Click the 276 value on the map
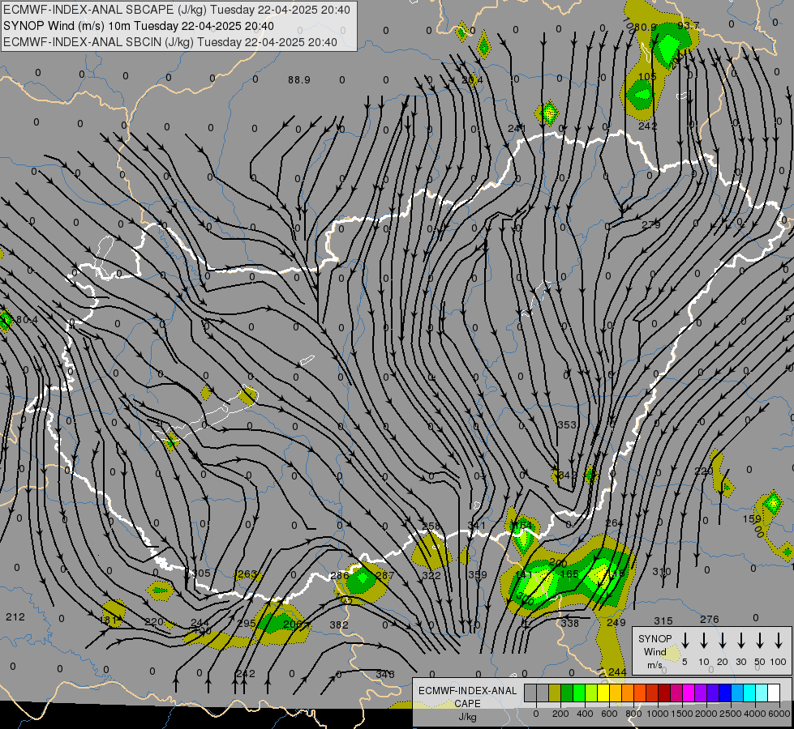 click(x=709, y=619)
